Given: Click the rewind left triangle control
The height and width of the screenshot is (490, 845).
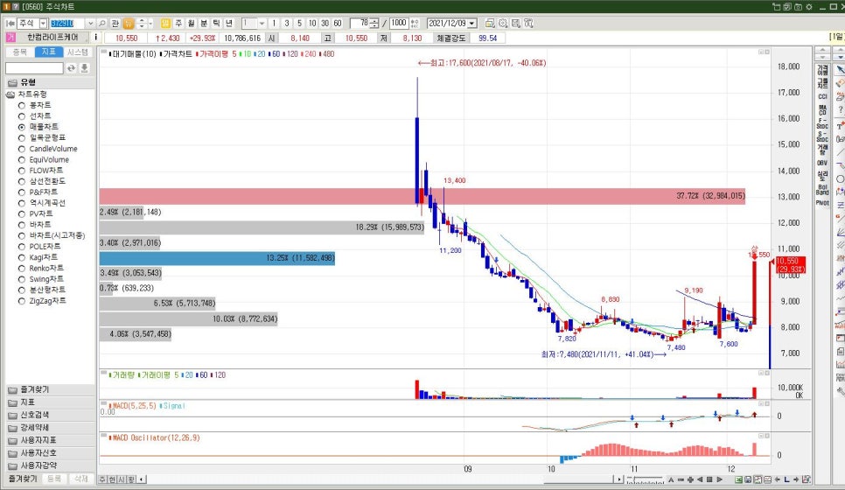Looking at the screenshot, I should pos(700,479).
